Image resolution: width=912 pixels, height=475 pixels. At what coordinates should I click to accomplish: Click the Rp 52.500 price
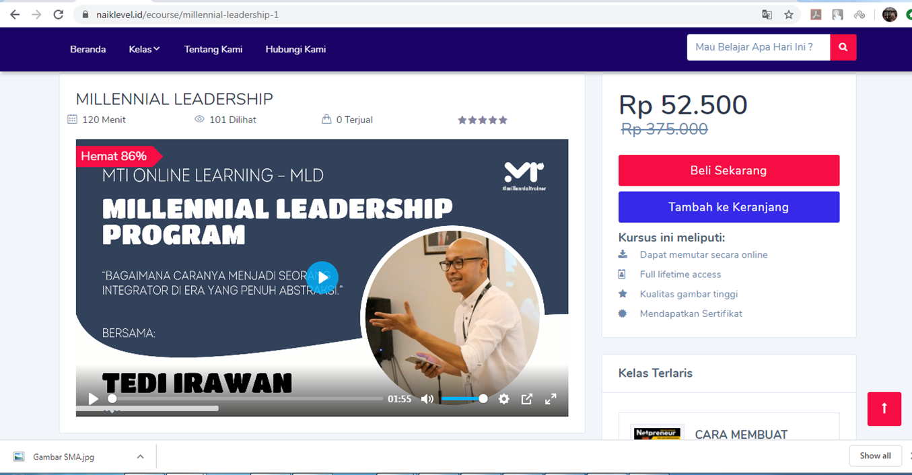[683, 105]
